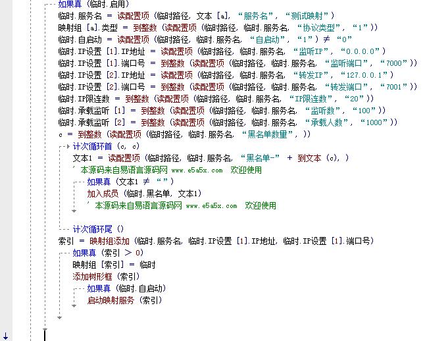Click 临时.IP设置 [1].端口号 assignment target
This screenshot has width=423, height=341.
[102, 63]
